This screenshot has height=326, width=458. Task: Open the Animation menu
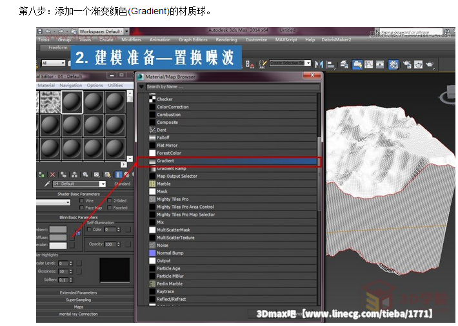160,40
